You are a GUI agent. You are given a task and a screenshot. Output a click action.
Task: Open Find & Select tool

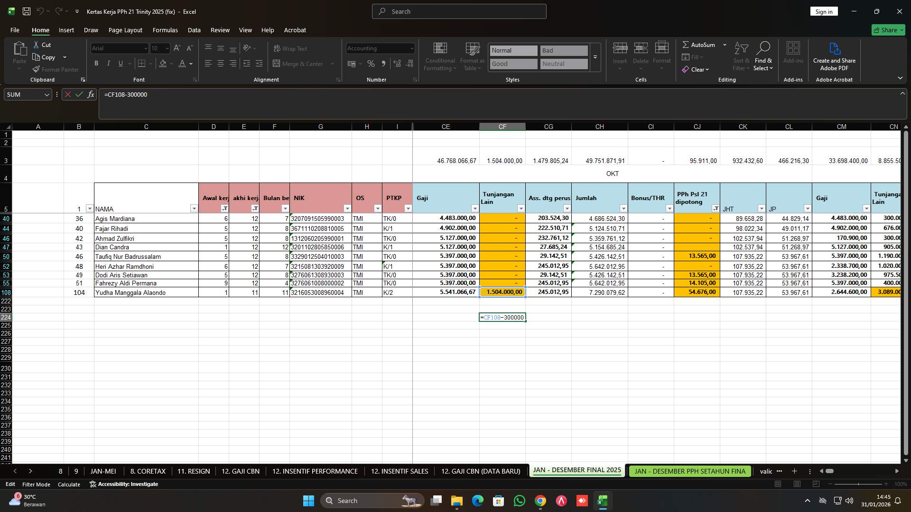click(x=763, y=56)
